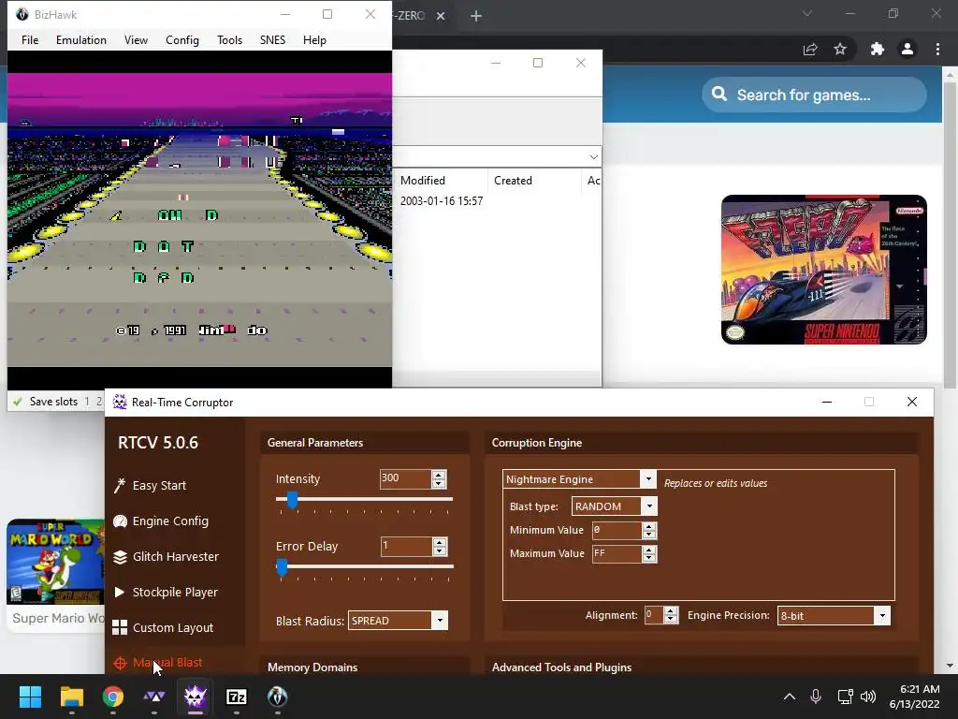Click the Engine Config gauge icon
Image resolution: width=958 pixels, height=719 pixels.
coord(120,521)
